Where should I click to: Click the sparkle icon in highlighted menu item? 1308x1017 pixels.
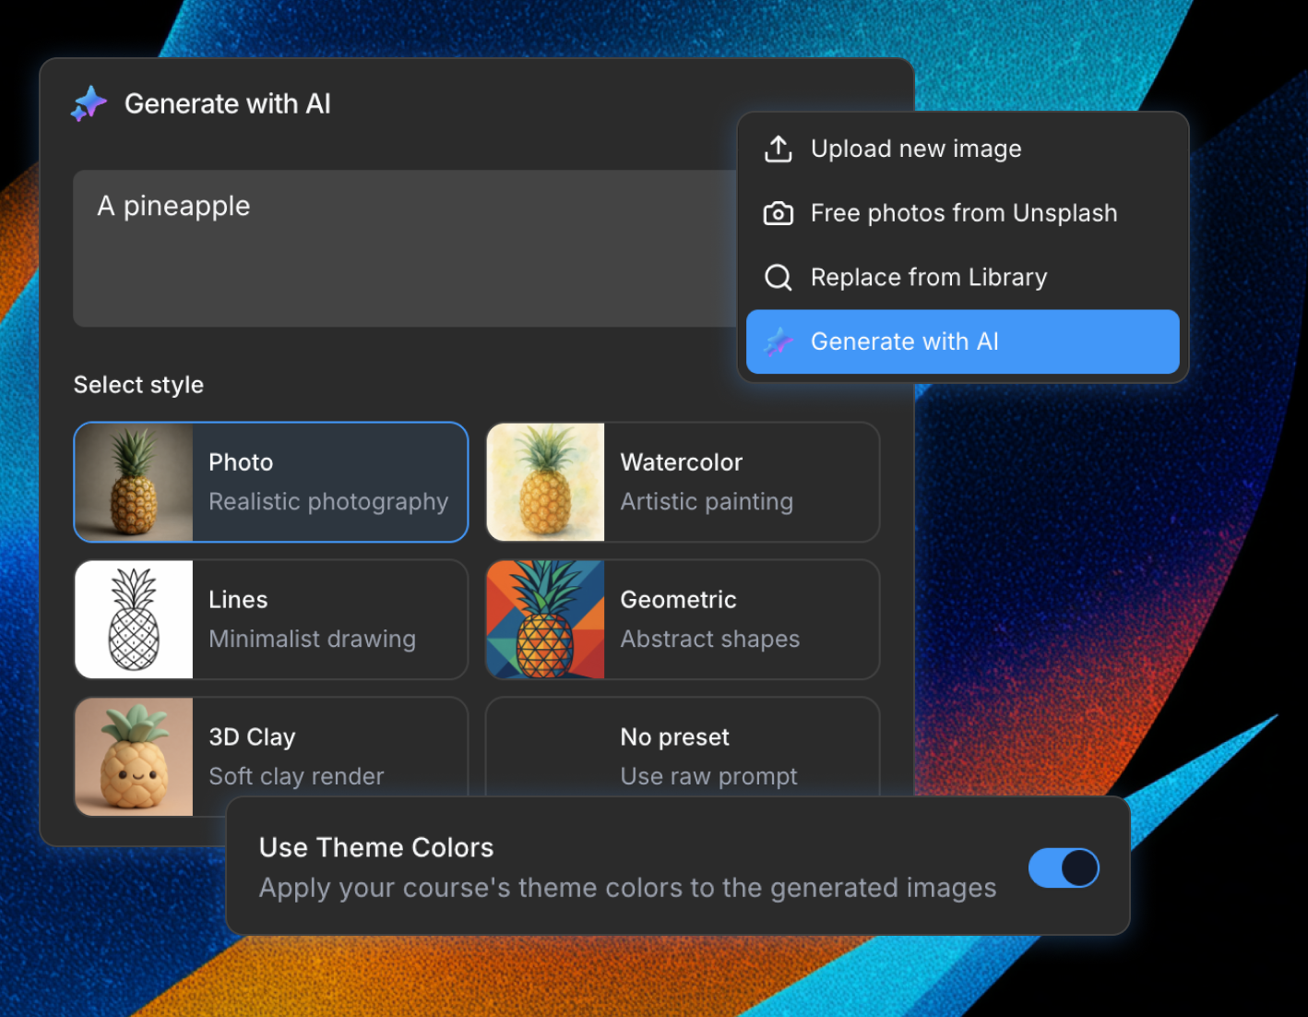pos(778,341)
